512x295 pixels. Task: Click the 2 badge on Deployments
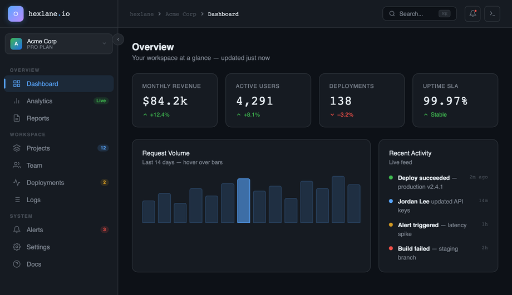pos(105,182)
